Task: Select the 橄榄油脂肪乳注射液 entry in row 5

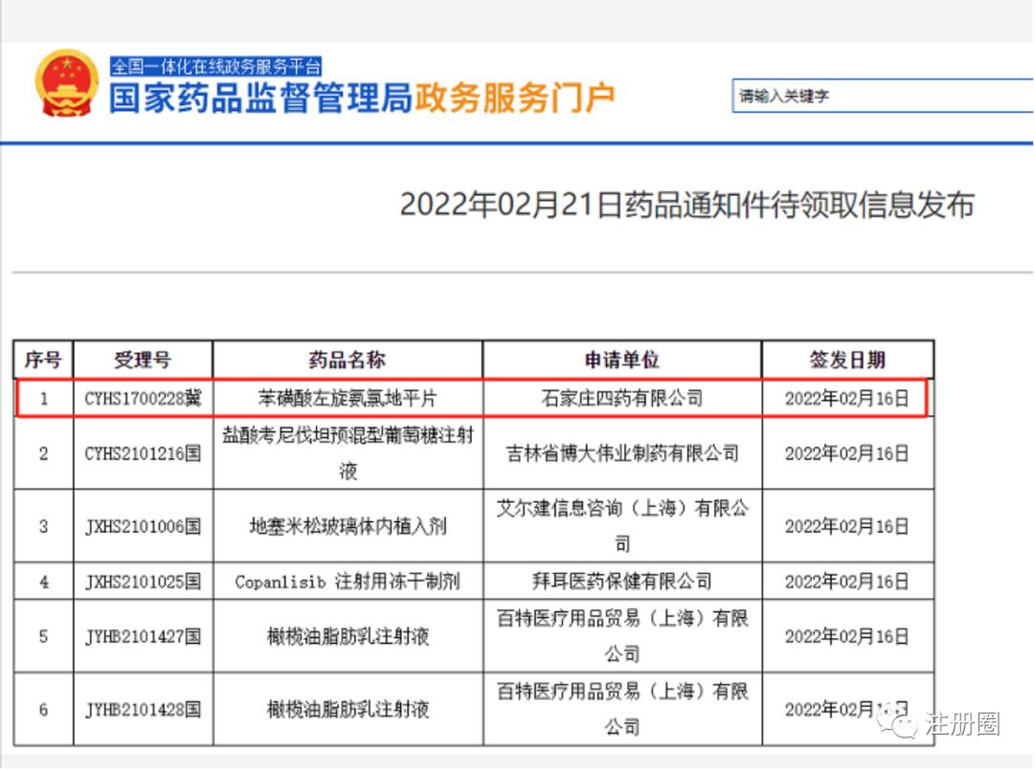Action: pos(348,634)
